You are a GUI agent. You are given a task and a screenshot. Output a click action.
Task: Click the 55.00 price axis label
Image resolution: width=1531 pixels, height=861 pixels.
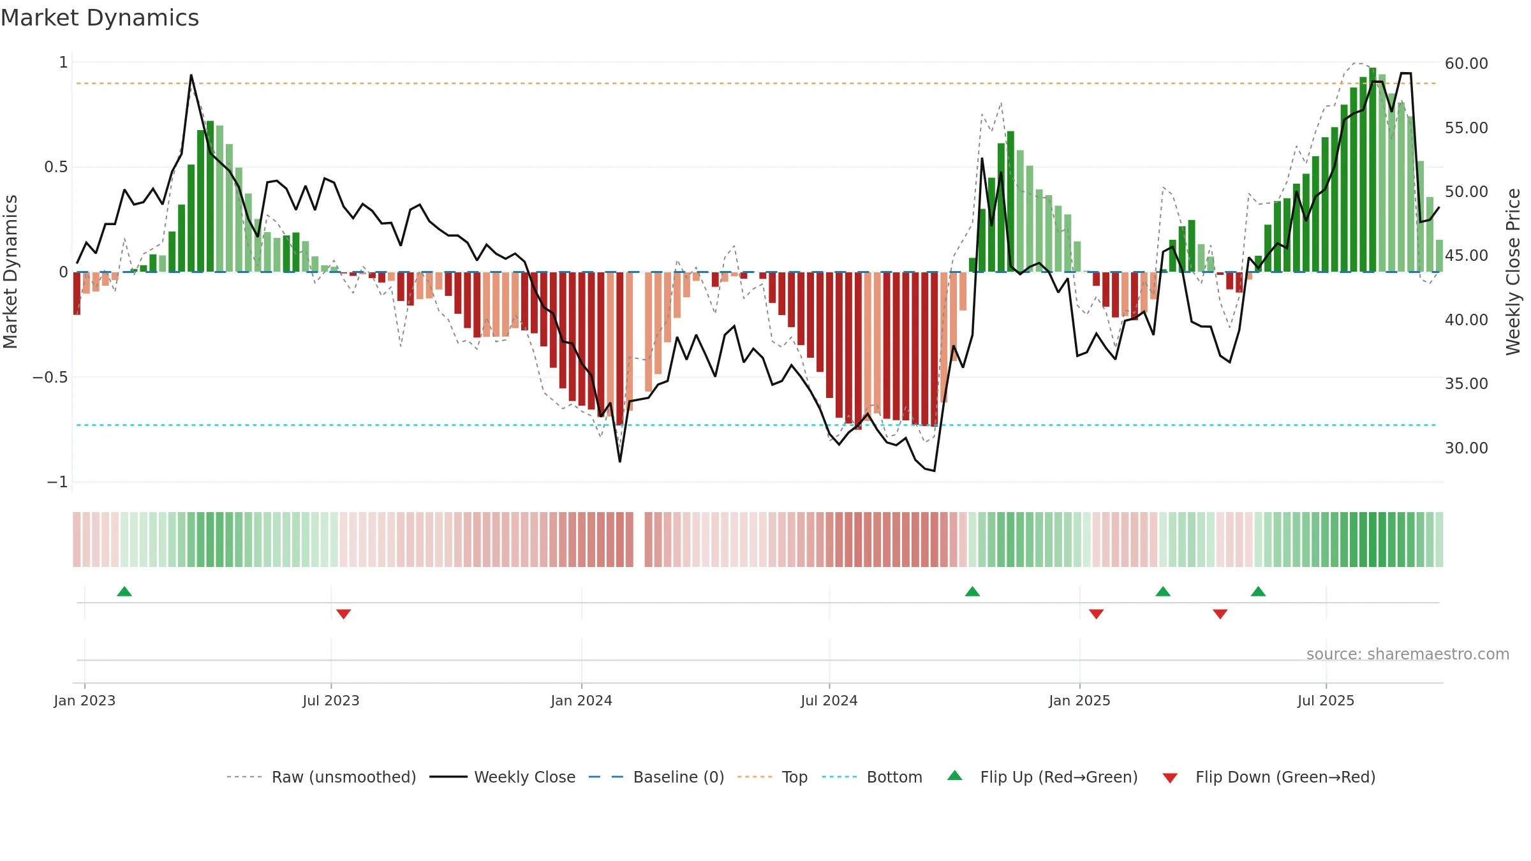(x=1467, y=128)
